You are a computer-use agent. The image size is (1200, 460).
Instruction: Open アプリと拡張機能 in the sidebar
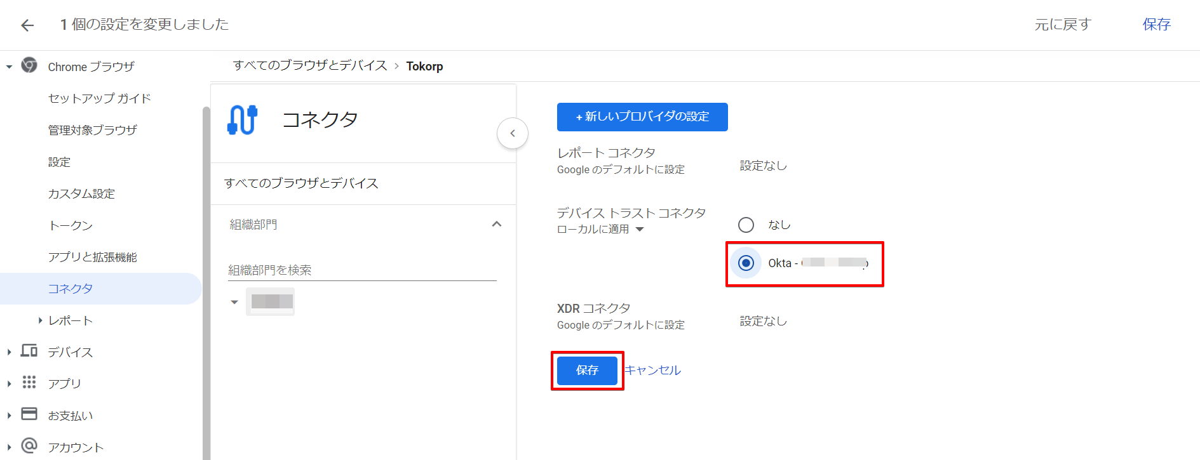tap(93, 257)
